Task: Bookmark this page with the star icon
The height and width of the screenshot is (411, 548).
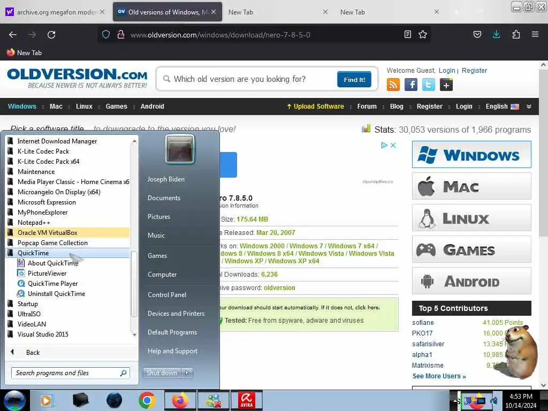Action: pyautogui.click(x=423, y=34)
